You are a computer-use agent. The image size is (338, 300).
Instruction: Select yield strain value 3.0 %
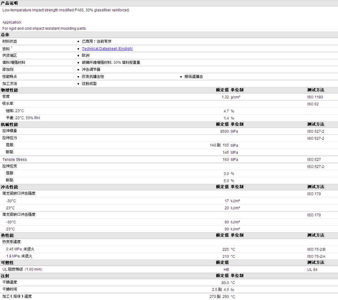[229, 174]
